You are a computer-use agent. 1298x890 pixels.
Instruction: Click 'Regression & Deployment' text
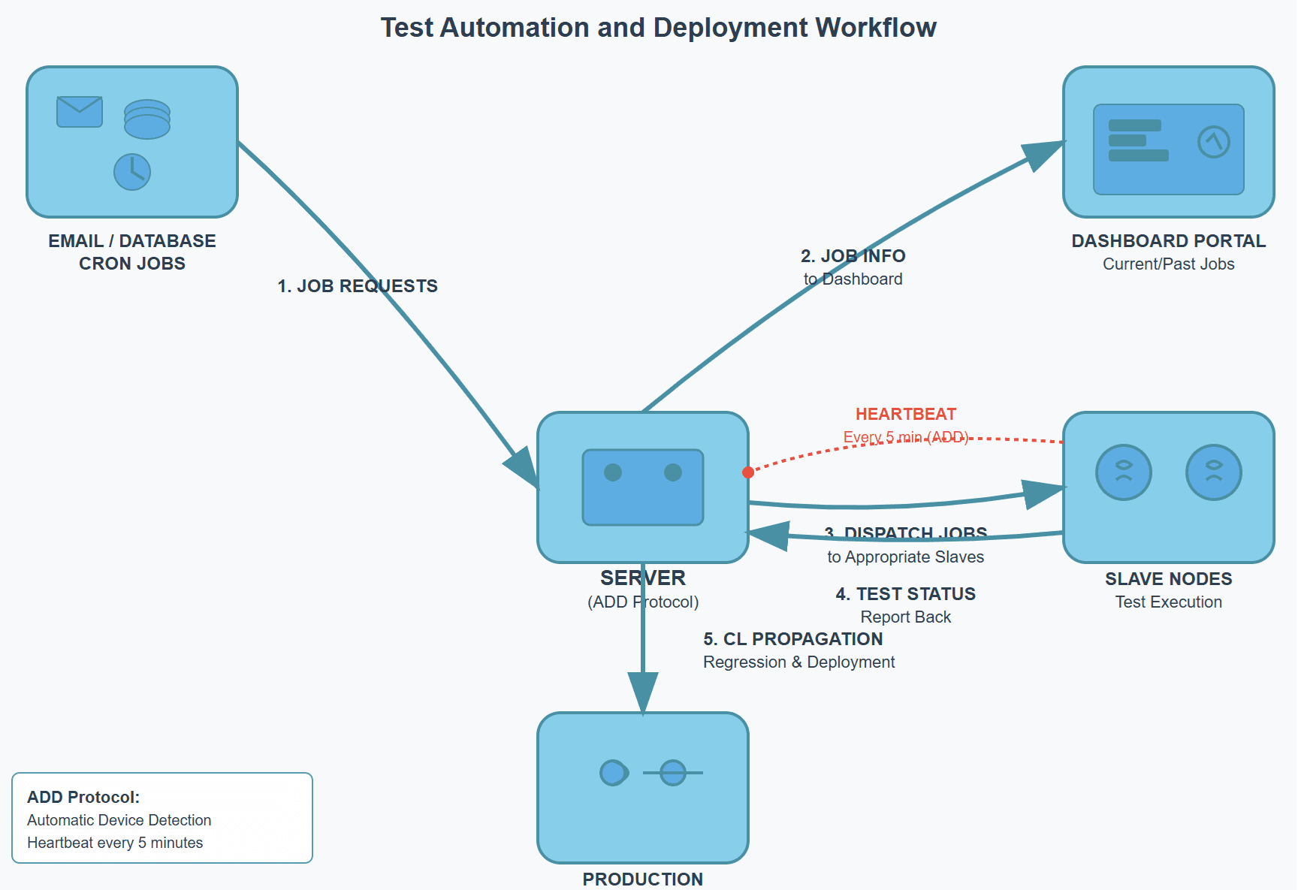pos(799,662)
